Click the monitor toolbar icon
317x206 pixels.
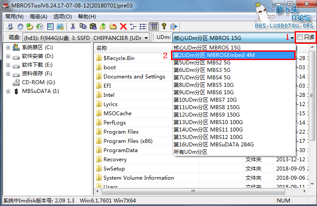point(60,26)
